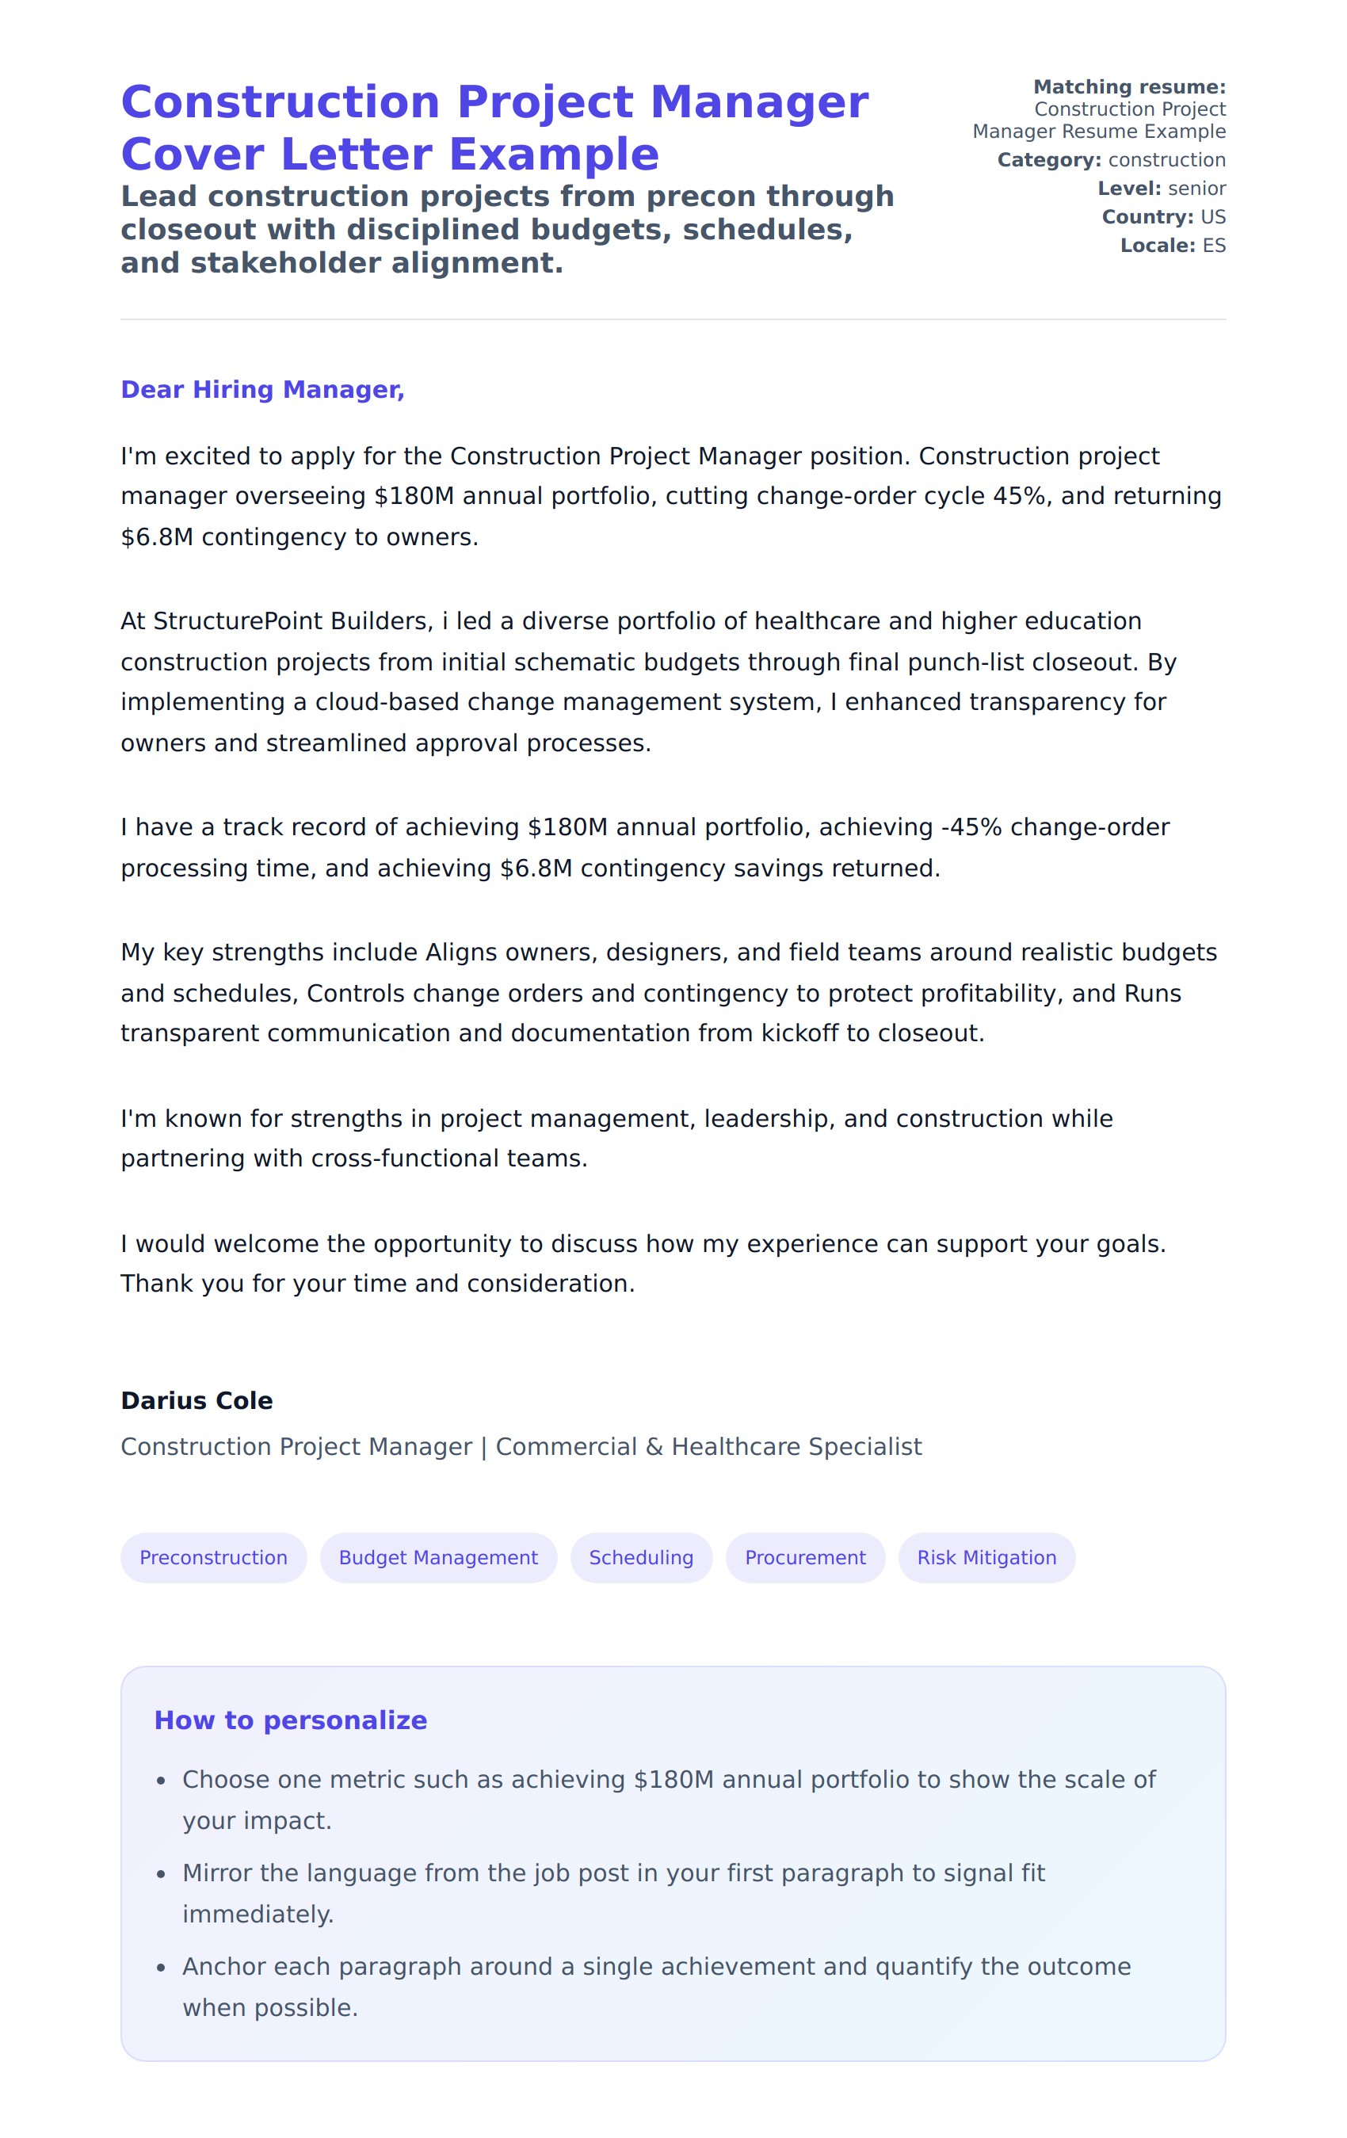Click the 'Mirror the language' tip bullet
This screenshot has height=2138, width=1347.
click(612, 1893)
